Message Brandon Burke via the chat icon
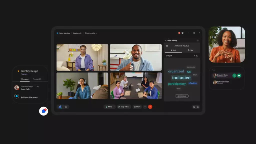Screen dimensions: 256x144 [239, 75]
